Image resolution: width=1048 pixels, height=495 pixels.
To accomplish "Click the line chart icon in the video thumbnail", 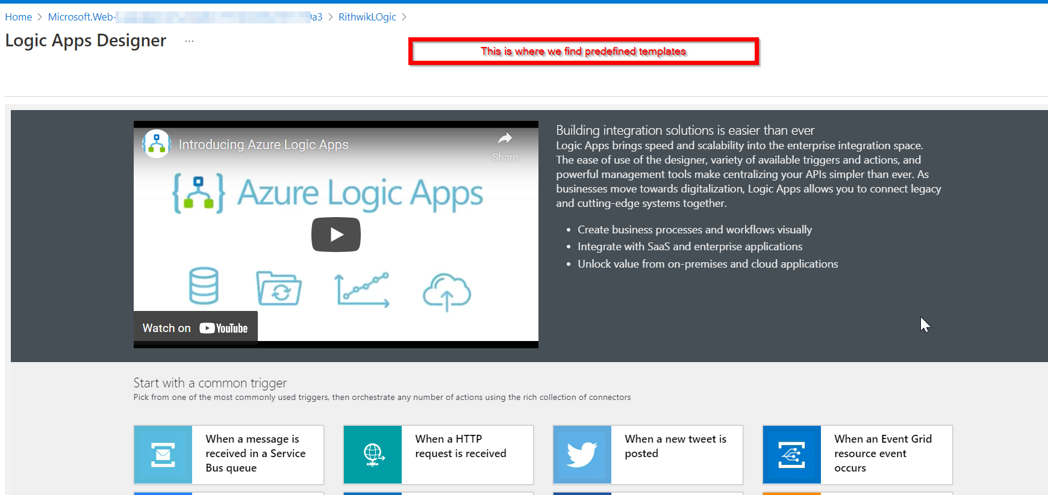I will (x=363, y=289).
